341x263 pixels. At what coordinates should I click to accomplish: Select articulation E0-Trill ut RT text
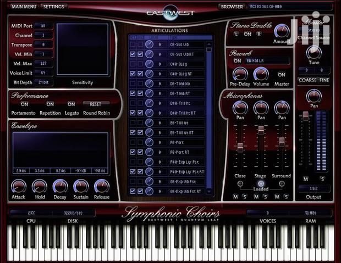(x=182, y=132)
